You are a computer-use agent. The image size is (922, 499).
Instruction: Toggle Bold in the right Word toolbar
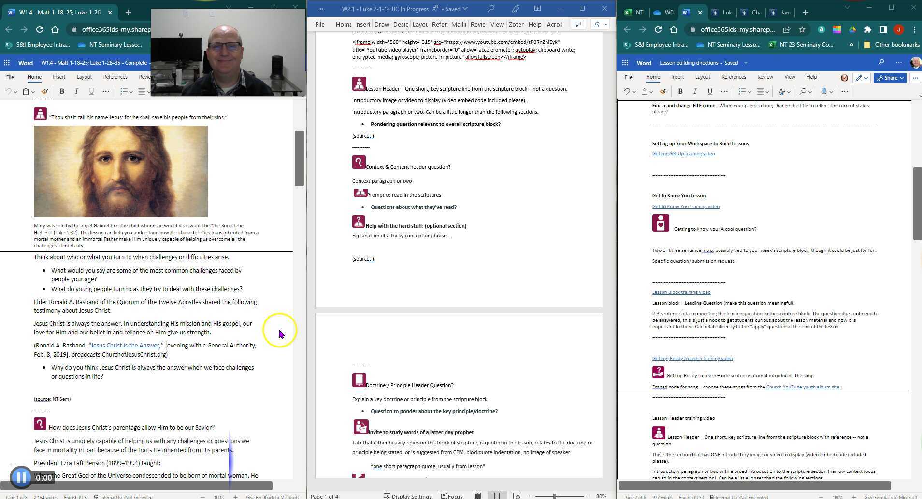(x=680, y=92)
